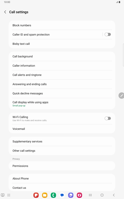
Task: Open Call display while using apps option
Action: pos(62,104)
